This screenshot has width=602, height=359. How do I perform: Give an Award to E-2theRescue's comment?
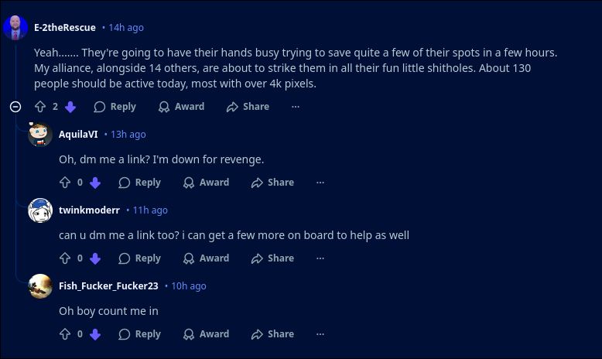coord(181,107)
